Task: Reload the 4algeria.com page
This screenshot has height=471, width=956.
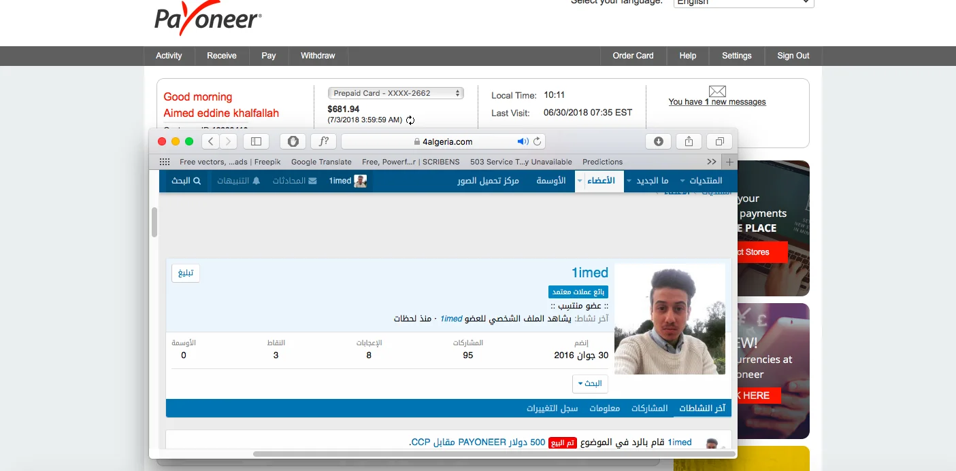Action: coord(537,141)
